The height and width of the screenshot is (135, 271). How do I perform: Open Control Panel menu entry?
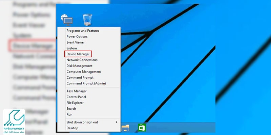tap(89, 97)
